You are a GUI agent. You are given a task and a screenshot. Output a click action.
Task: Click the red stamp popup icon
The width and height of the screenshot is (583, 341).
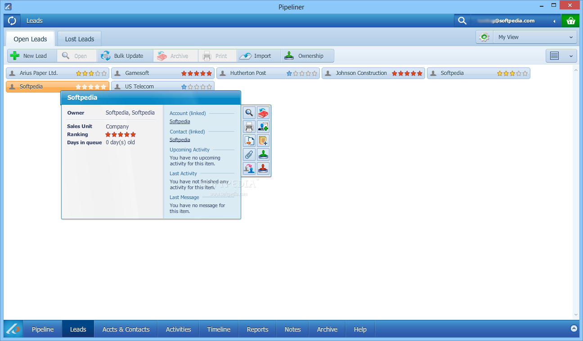click(263, 168)
